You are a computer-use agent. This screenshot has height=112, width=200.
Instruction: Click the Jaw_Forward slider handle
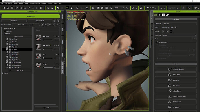(43, 49)
